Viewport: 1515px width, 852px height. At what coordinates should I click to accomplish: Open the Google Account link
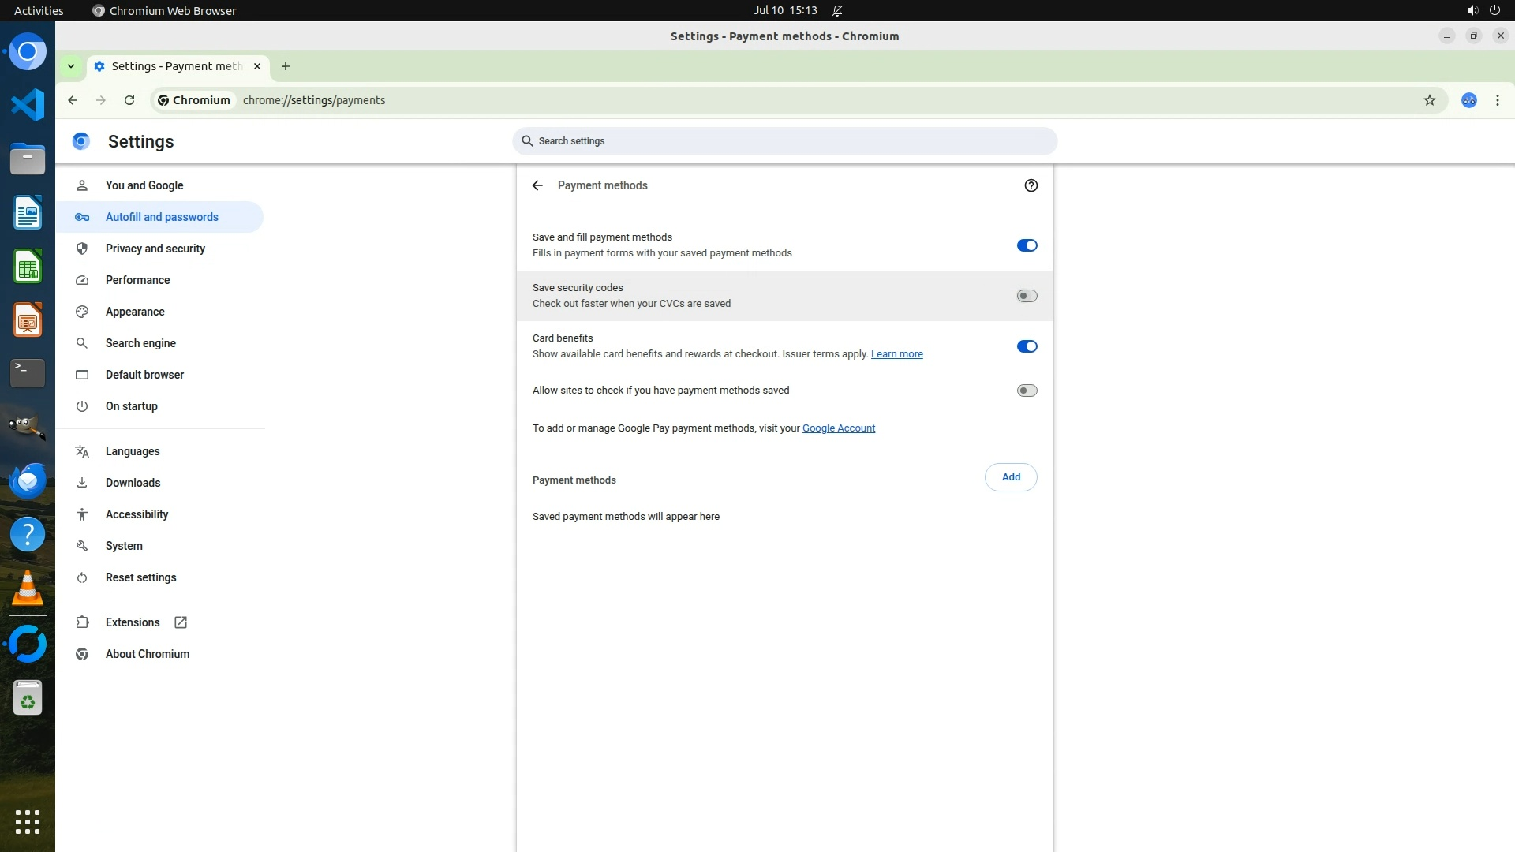(x=838, y=428)
